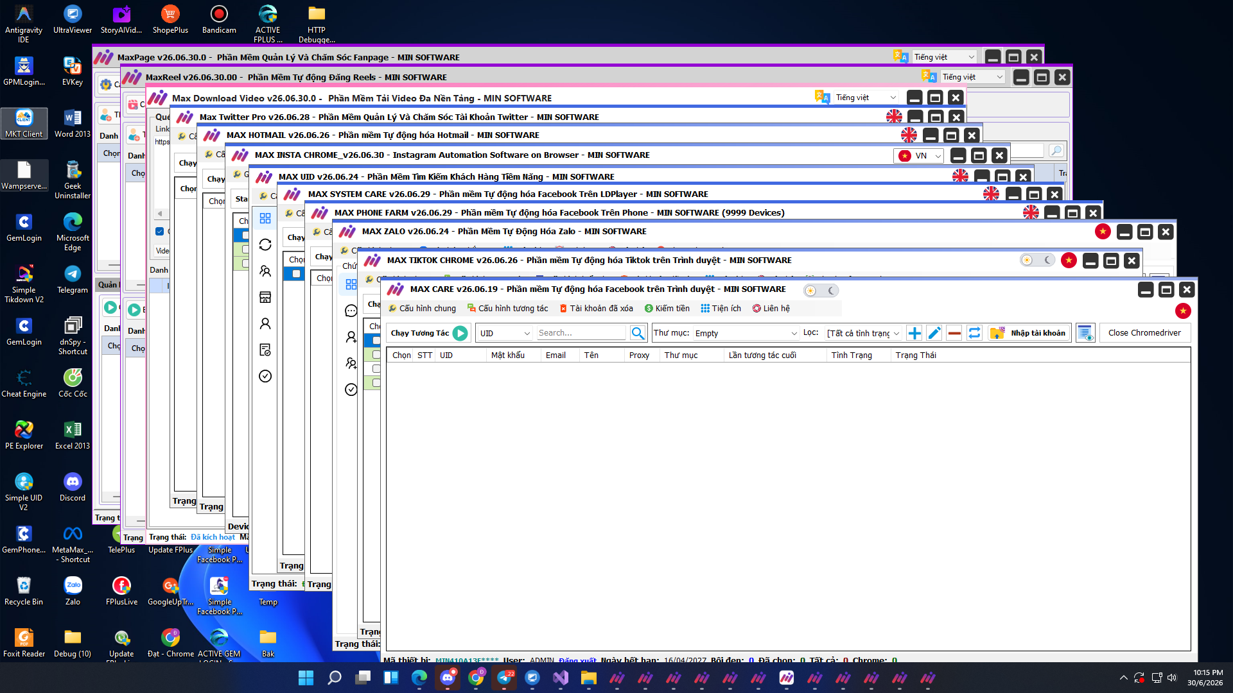This screenshot has width=1233, height=693.
Task: Enable light theme sun in MAX TIKTOK CHROME
Action: tap(1027, 260)
